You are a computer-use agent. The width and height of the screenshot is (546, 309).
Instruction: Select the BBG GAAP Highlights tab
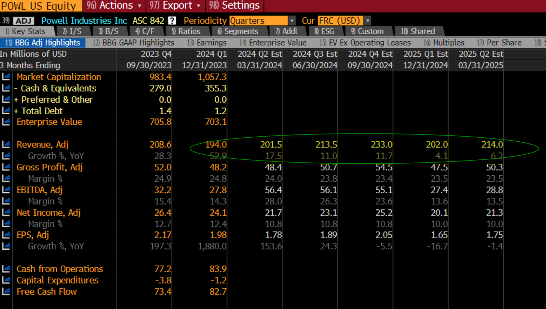click(134, 43)
